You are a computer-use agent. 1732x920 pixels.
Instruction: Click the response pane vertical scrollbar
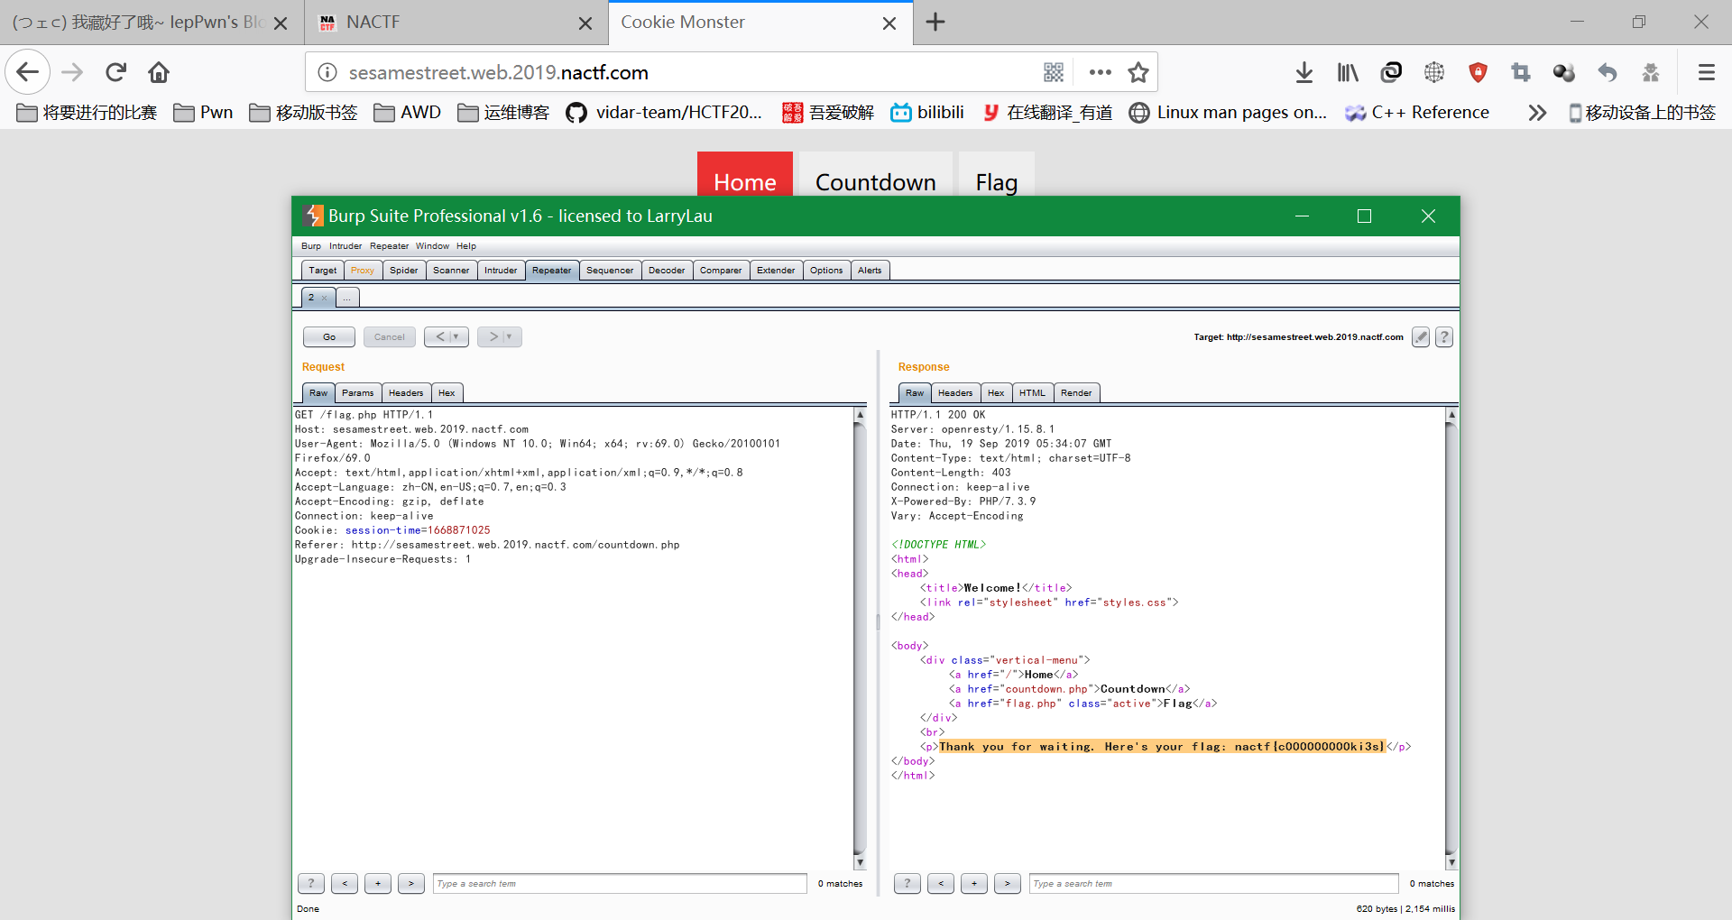click(x=1451, y=638)
